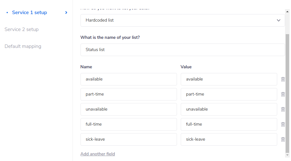Select the 'full-time' Value field
This screenshot has width=291, height=161.
tap(229, 124)
